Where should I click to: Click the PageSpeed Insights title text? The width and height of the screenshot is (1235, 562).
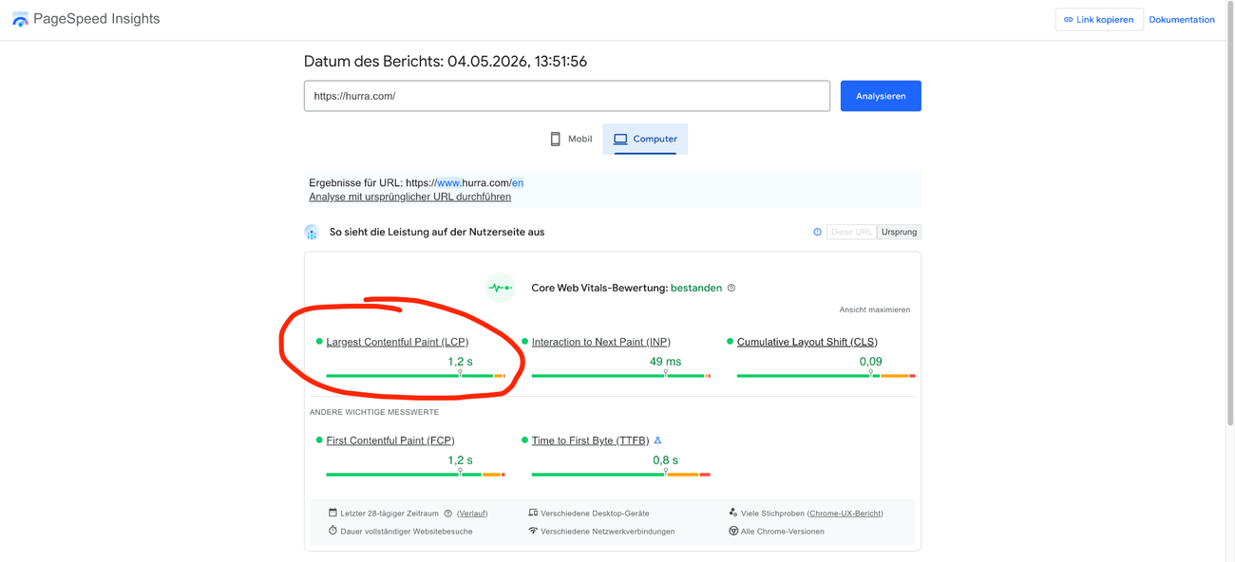point(97,19)
